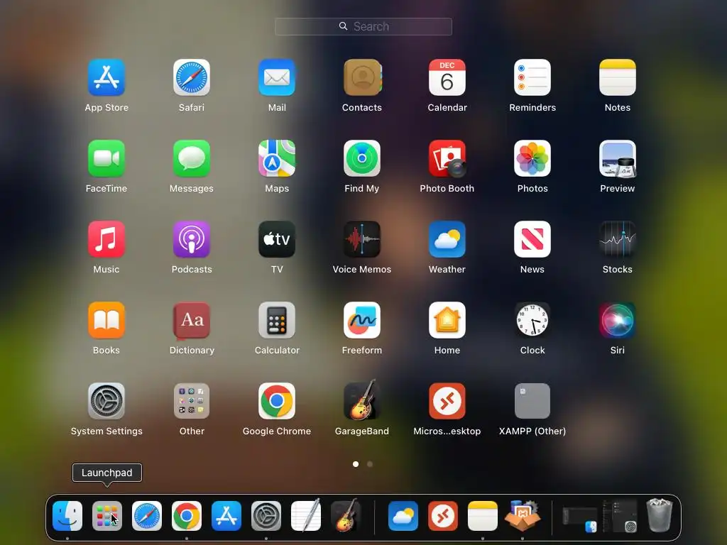Open GarageBand from Launchpad grid
This screenshot has width=727, height=545.
[x=362, y=400]
